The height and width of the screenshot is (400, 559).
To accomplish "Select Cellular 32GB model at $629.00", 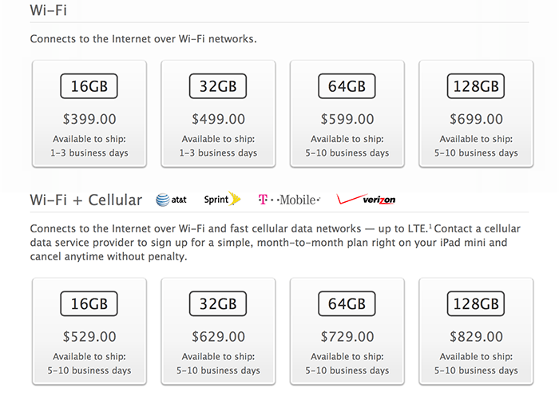I will click(x=218, y=331).
